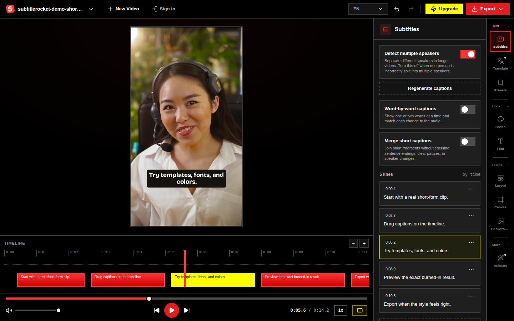Disable Detect multiple speakers toggle
The height and width of the screenshot is (321, 514).
pos(468,54)
